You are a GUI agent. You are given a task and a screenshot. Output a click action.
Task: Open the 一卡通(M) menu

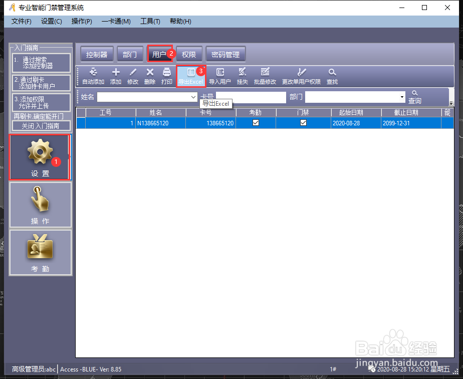[x=116, y=21]
